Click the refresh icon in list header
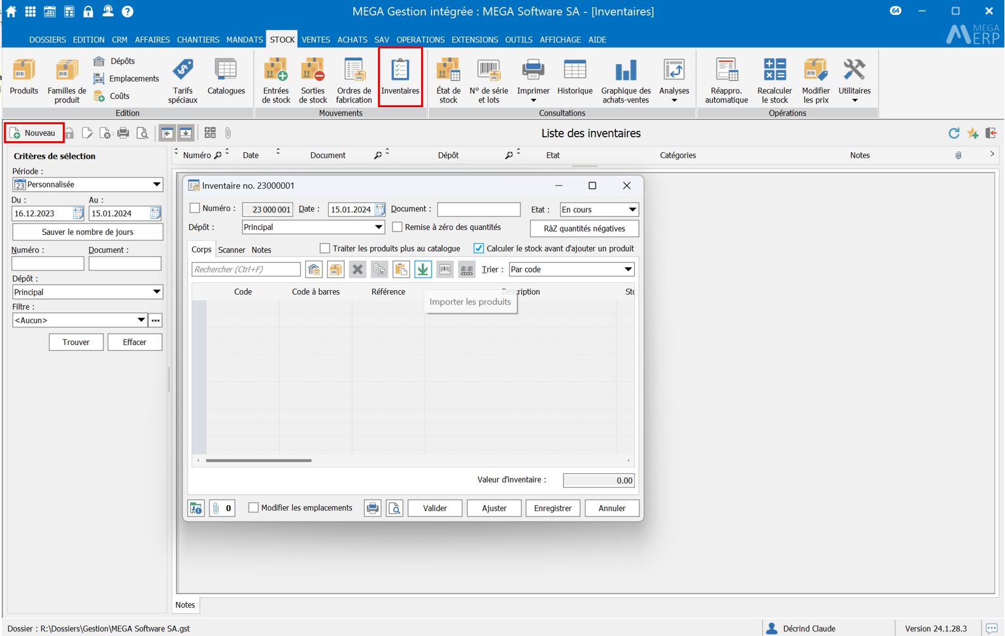Screen dimensions: 1005x636 coord(954,133)
